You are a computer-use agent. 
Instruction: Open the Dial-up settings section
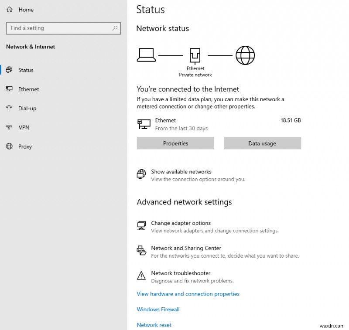coord(27,109)
